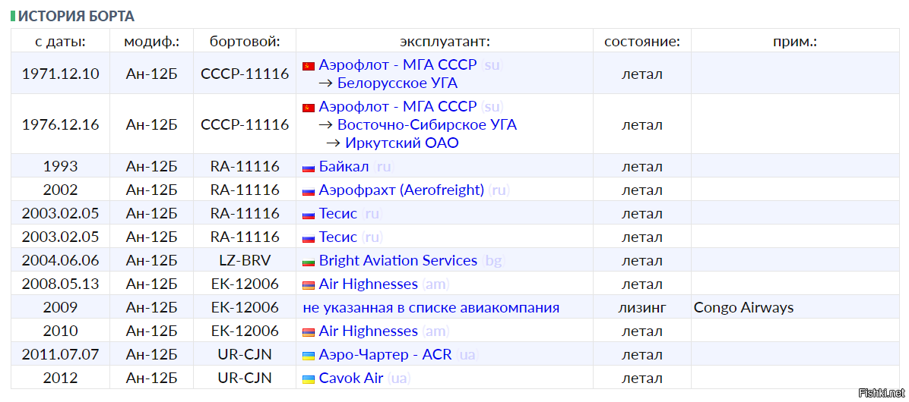This screenshot has height=402, width=909.
Task: Click the Soviet flag in the 1976.12.16 row
Action: pos(309,108)
